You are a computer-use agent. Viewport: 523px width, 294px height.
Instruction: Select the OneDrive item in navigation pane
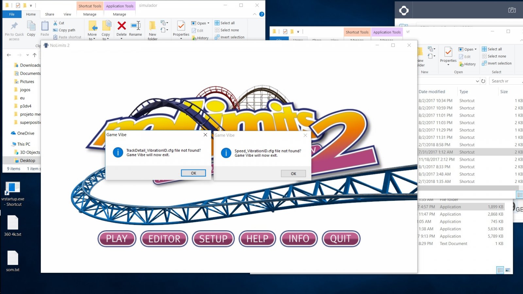[x=25, y=133]
